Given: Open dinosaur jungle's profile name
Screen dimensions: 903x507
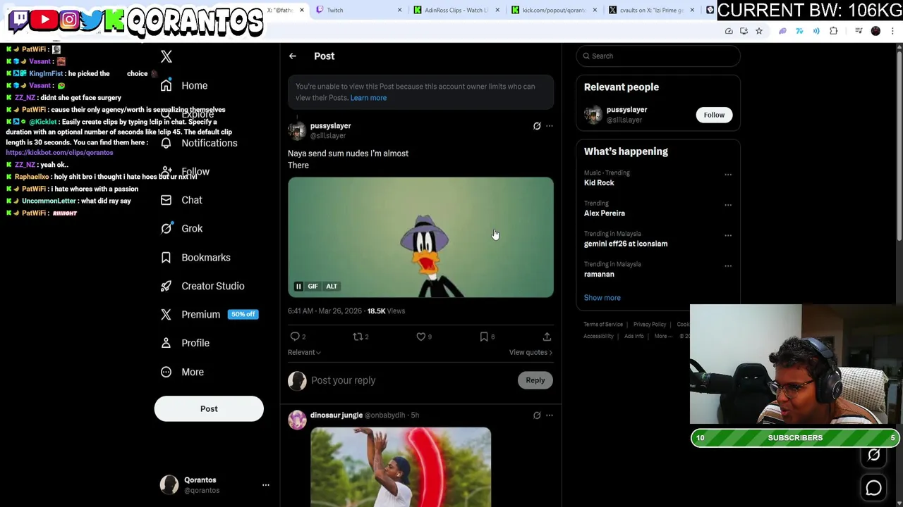Looking at the screenshot, I should pos(337,415).
